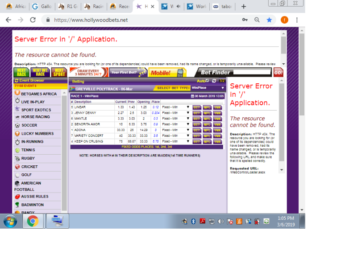Open Chrome from the Windows taskbar
The width and height of the screenshot is (357, 267).
(x=32, y=221)
